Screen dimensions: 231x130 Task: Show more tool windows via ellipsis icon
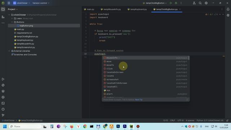[3, 23]
